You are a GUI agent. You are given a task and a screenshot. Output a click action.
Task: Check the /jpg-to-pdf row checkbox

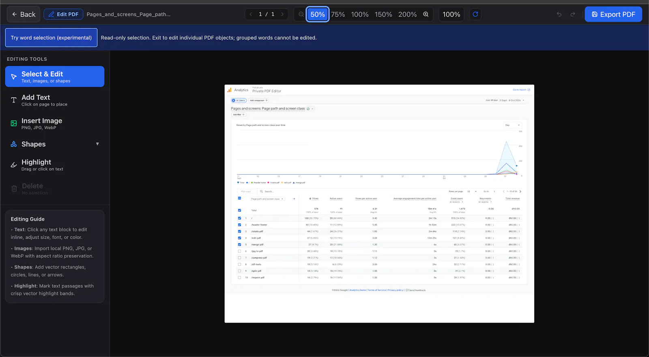[239, 251]
